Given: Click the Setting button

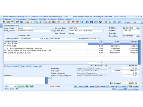Looking at the screenshot, I should (x=118, y=89).
